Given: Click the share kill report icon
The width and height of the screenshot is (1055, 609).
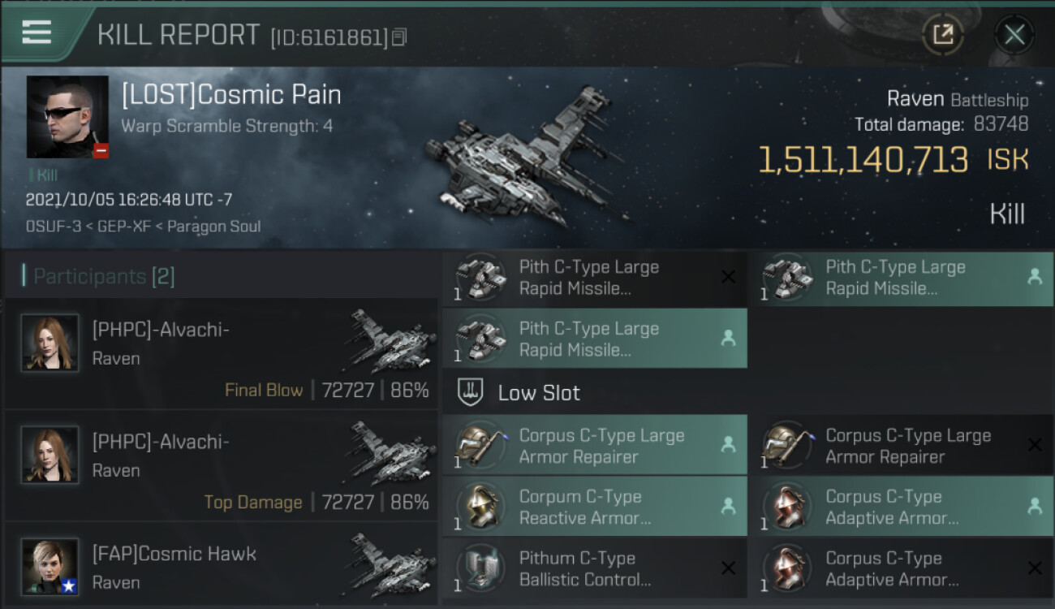Looking at the screenshot, I should click(x=942, y=34).
